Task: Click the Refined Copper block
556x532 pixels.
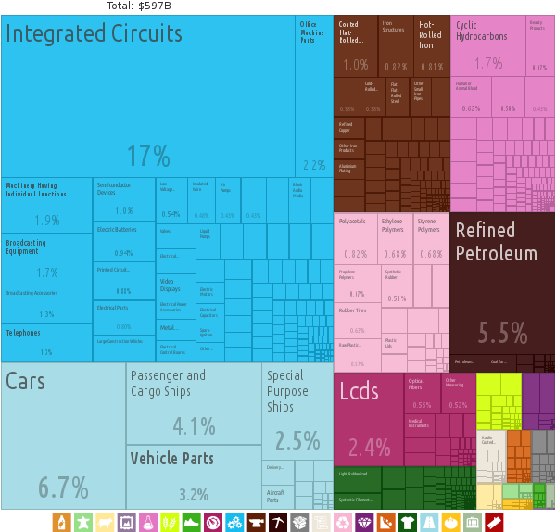Action: pyautogui.click(x=349, y=128)
